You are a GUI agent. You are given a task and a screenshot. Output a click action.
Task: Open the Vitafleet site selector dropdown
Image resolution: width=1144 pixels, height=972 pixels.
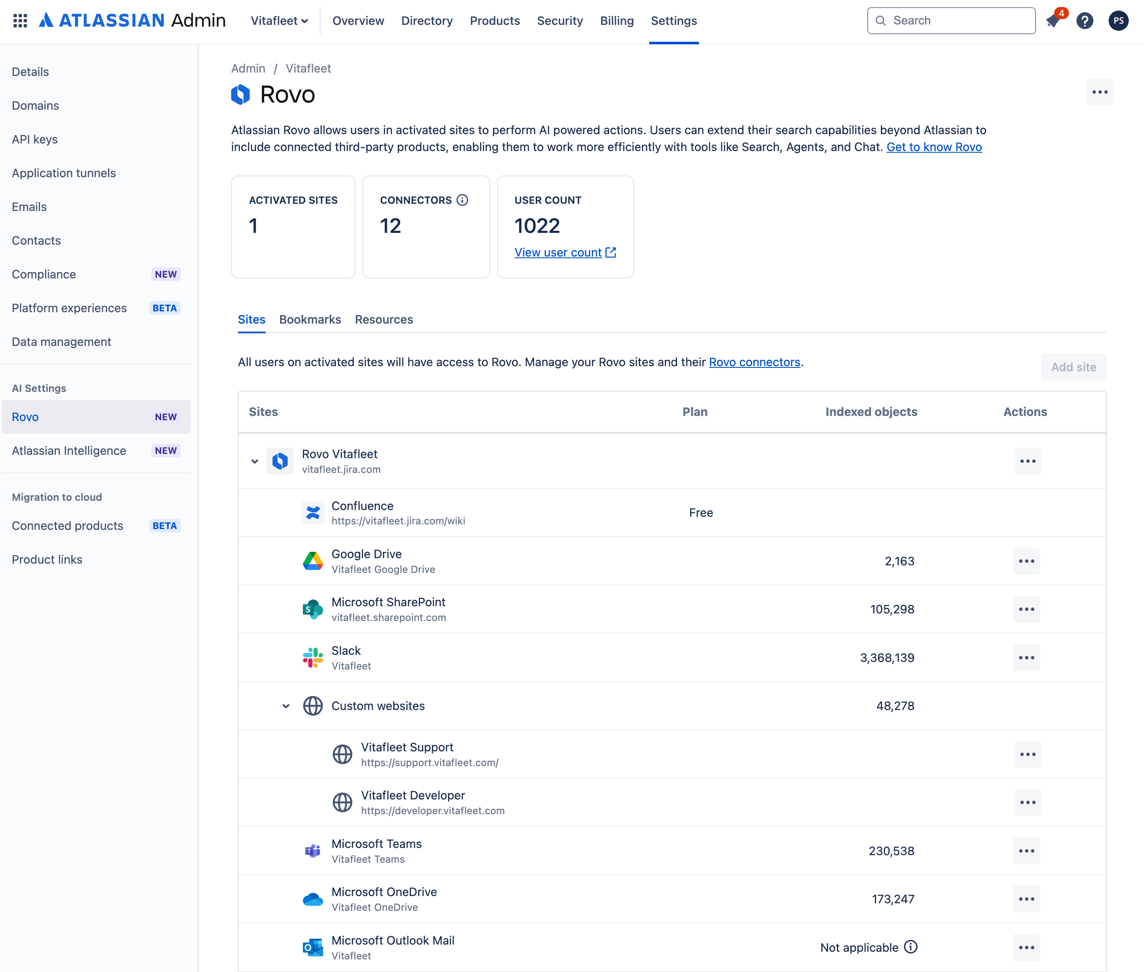pos(279,20)
